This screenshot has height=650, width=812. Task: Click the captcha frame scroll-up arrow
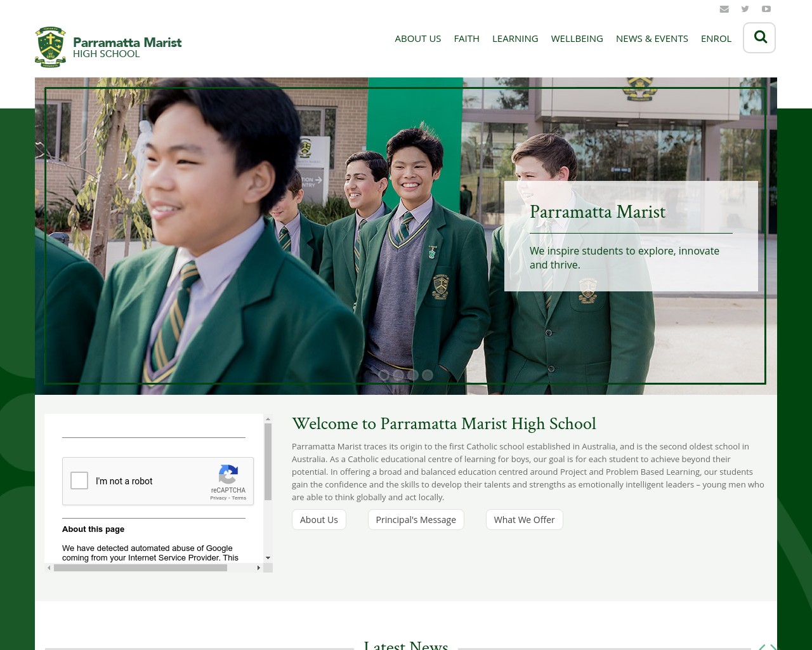pos(268,419)
